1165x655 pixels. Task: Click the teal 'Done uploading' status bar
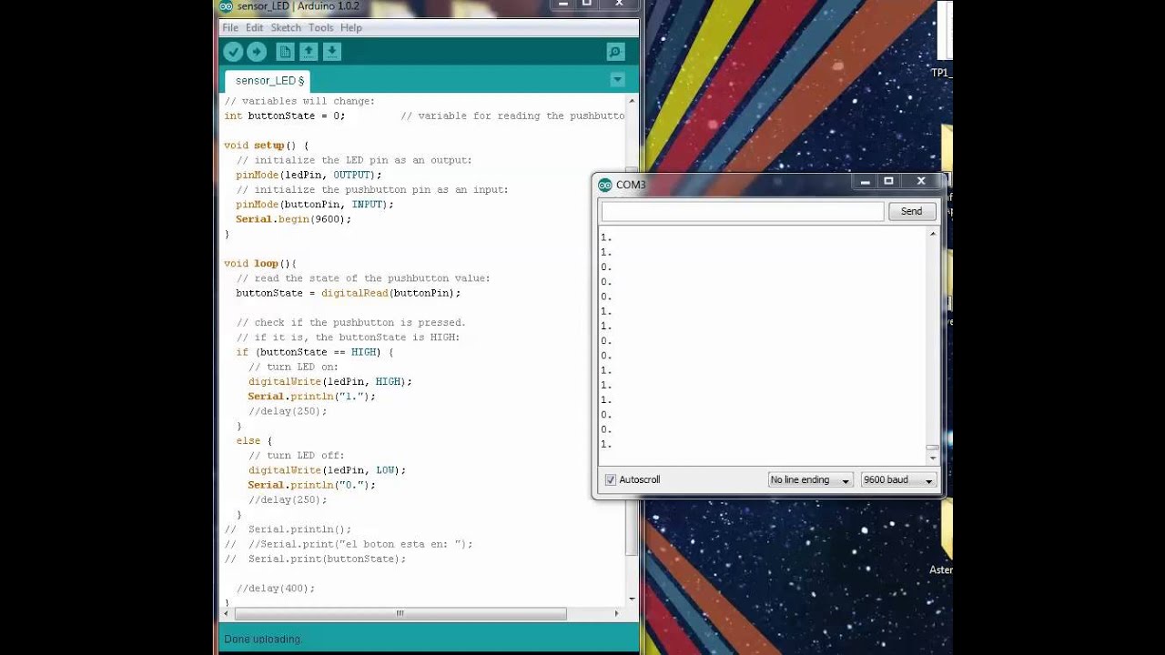[x=428, y=639]
